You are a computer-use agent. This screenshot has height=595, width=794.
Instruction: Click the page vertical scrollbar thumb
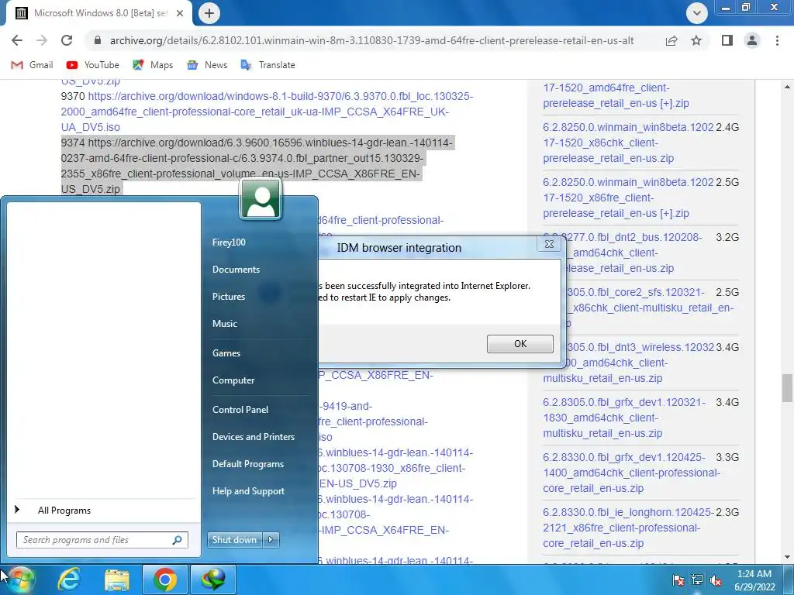787,387
